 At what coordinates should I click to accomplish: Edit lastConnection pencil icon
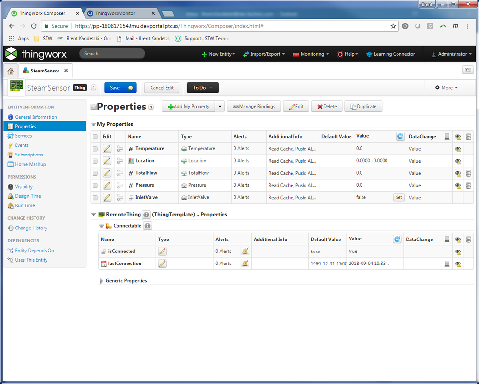click(162, 263)
